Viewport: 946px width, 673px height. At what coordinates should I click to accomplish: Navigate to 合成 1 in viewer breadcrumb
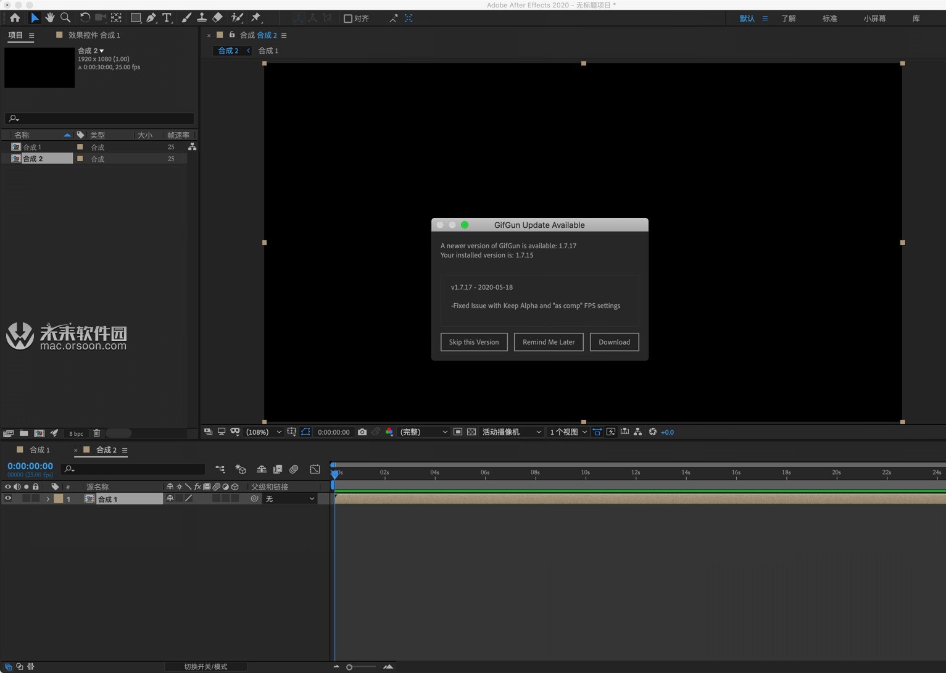tap(268, 51)
